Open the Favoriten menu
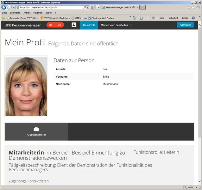This screenshot has width=202, height=190. 38,13
